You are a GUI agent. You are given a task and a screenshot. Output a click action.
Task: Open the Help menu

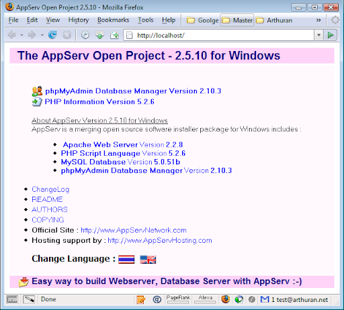click(169, 20)
